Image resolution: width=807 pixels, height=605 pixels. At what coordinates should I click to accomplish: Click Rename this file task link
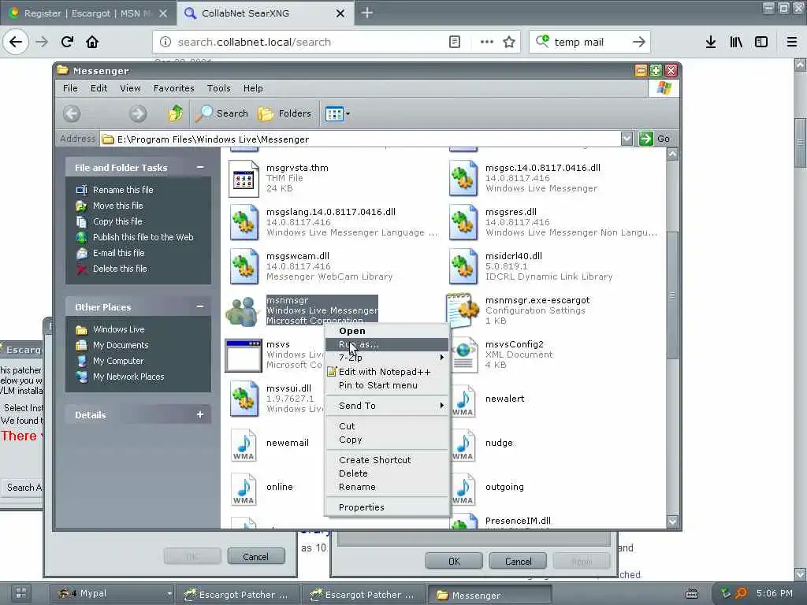tap(122, 190)
